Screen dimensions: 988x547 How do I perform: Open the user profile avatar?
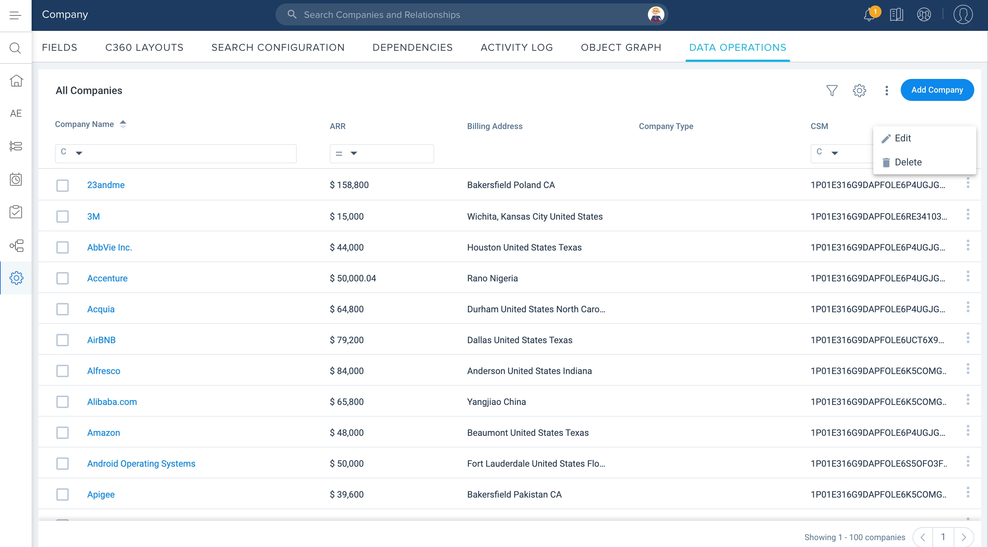tap(963, 15)
